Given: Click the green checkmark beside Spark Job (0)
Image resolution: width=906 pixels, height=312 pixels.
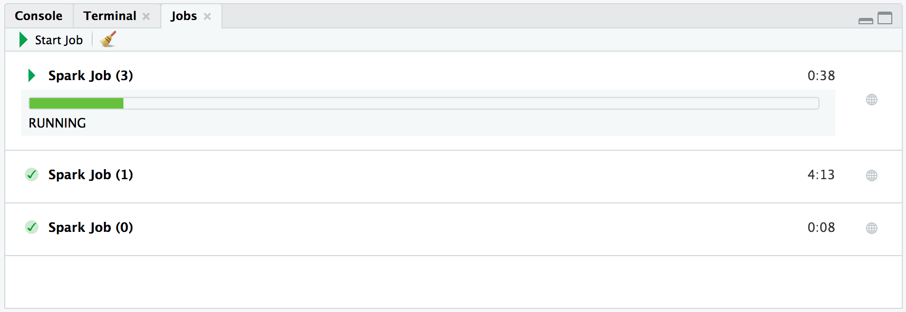Looking at the screenshot, I should point(32,227).
